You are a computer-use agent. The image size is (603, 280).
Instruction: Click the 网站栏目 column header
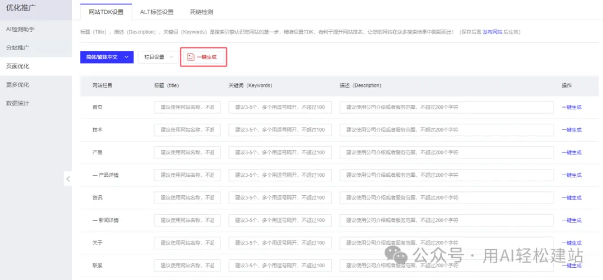click(x=102, y=86)
